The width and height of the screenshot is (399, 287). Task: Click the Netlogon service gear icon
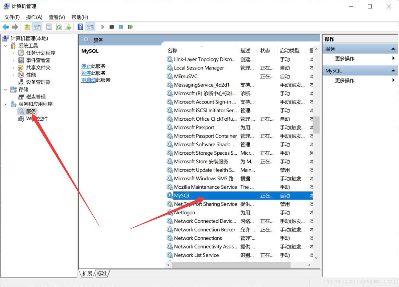(170, 212)
